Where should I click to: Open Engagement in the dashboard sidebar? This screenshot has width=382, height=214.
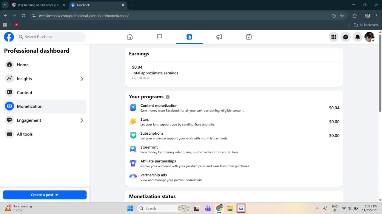45,120
